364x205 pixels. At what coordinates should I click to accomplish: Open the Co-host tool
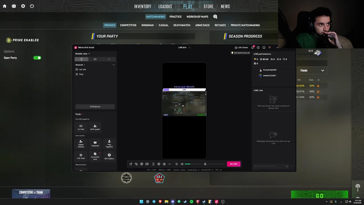[81, 127]
